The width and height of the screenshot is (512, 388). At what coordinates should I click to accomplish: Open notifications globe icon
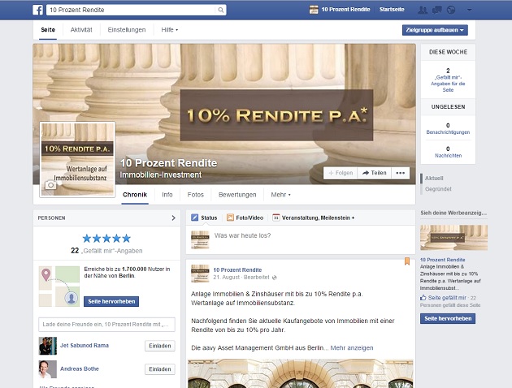[x=451, y=10]
